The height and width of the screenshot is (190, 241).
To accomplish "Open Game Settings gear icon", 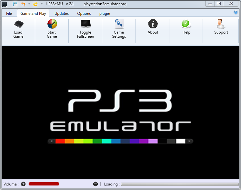I will [119, 24].
